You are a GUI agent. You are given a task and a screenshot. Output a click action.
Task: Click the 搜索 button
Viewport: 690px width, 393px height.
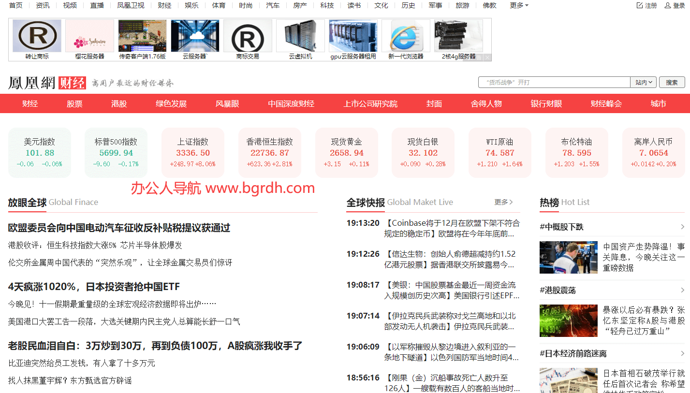[672, 82]
